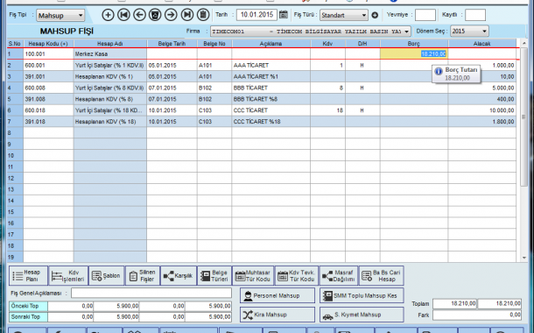Click AAA TİCARET %1 description cell

(x=271, y=77)
